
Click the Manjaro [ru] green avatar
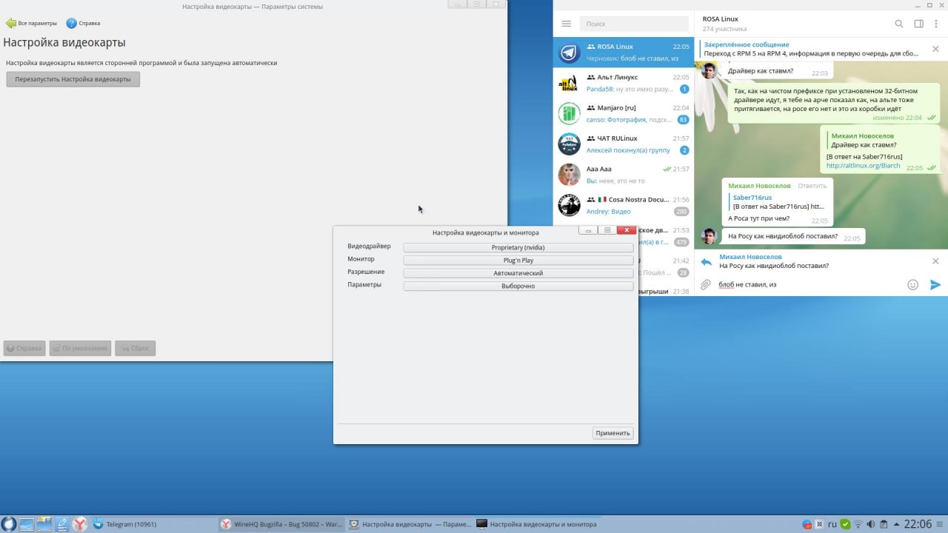[569, 114]
